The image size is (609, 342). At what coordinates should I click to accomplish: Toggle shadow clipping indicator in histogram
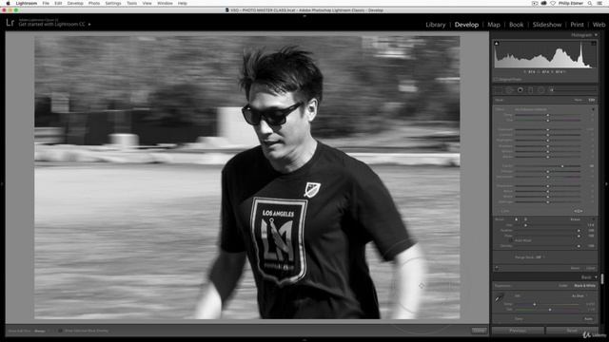click(497, 44)
